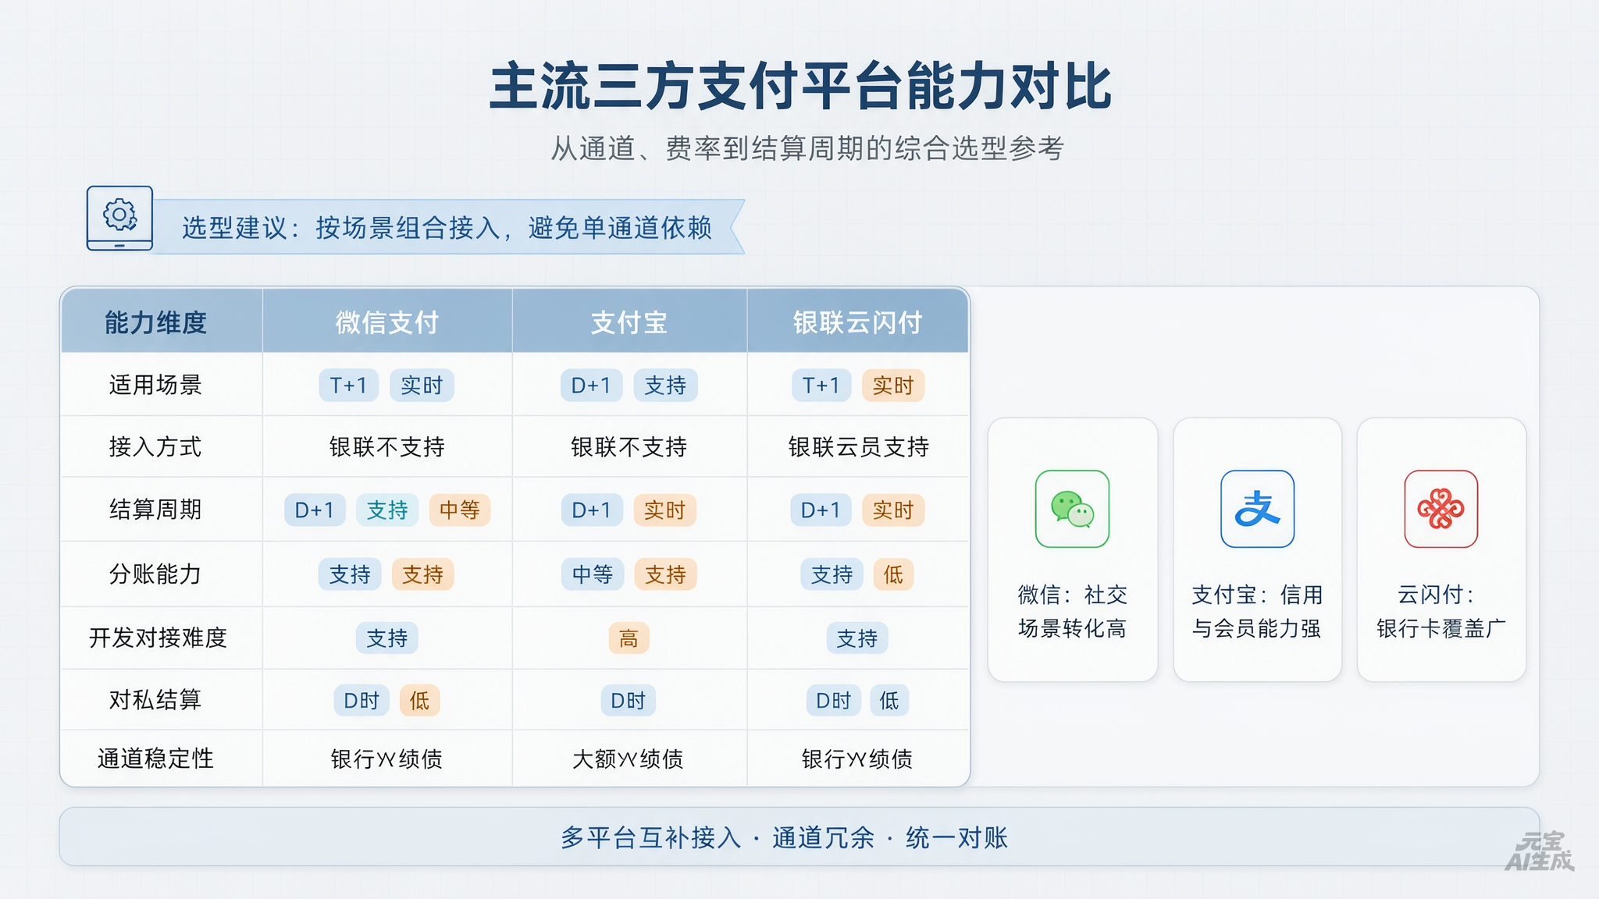Click 支持 tag in 银联云闪付 开发对接难度
Screen dimensions: 1599x899
[x=857, y=638]
